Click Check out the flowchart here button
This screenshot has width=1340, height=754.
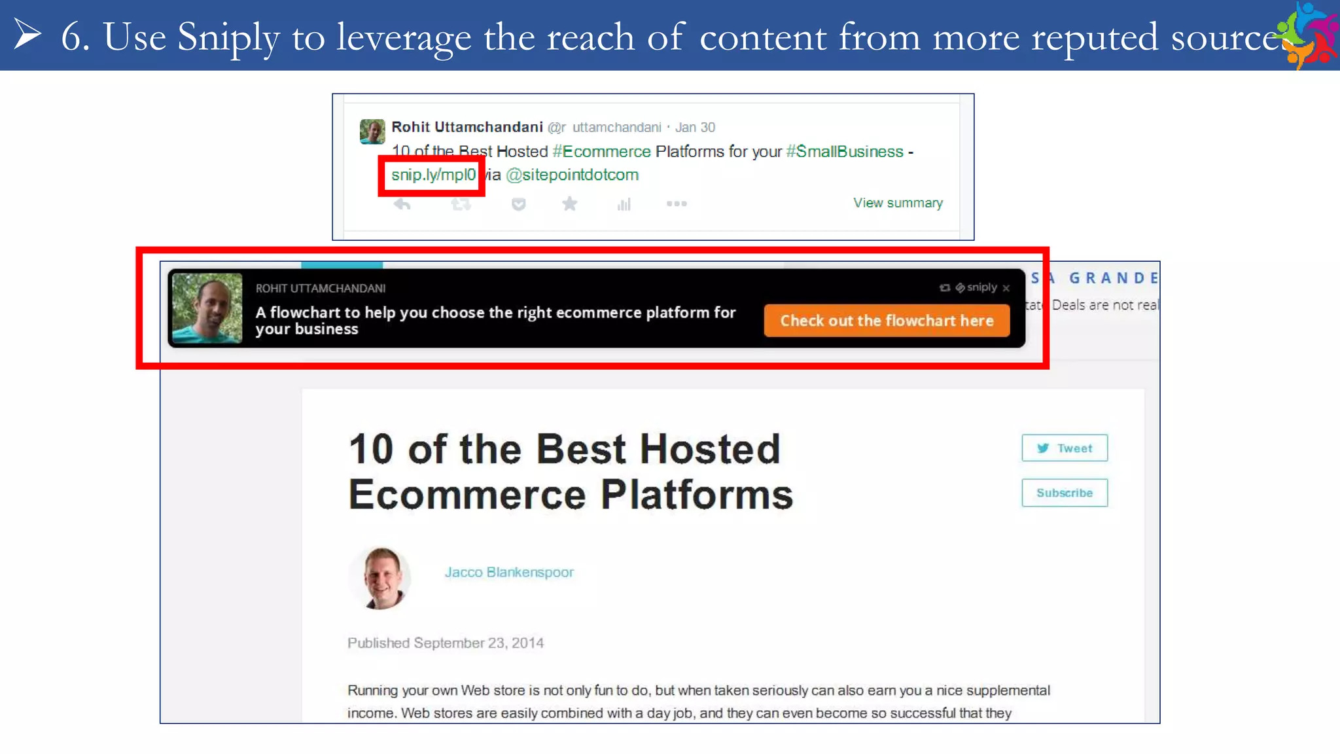click(887, 321)
